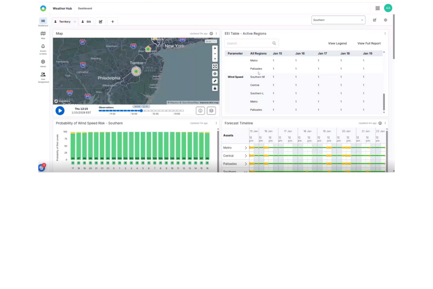This screenshot has height=289, width=433.
Task: Expand the Metro row in Forecast Timeline
Action: point(246,148)
